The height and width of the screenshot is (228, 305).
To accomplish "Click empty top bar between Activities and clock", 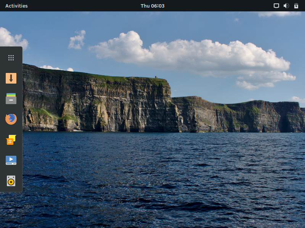I will (84, 6).
